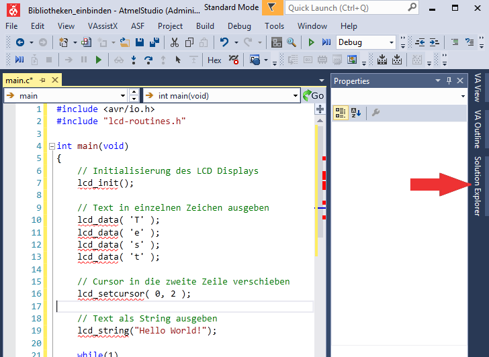Pin the main.c tab

point(43,81)
